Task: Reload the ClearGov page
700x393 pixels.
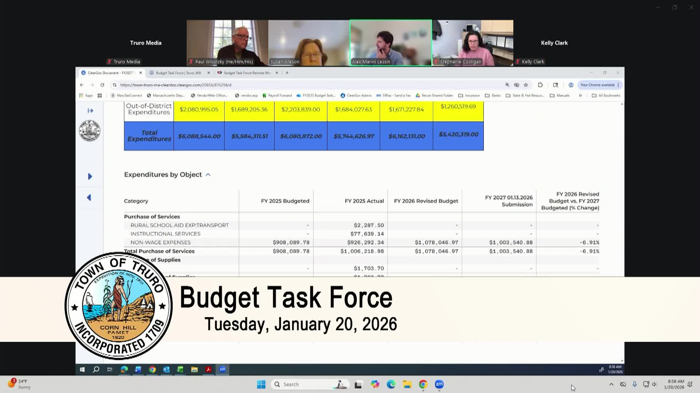Action: pos(102,85)
